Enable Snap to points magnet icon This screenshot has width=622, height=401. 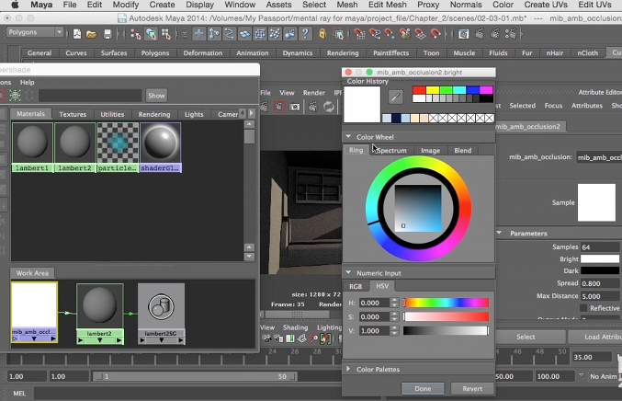pos(390,34)
